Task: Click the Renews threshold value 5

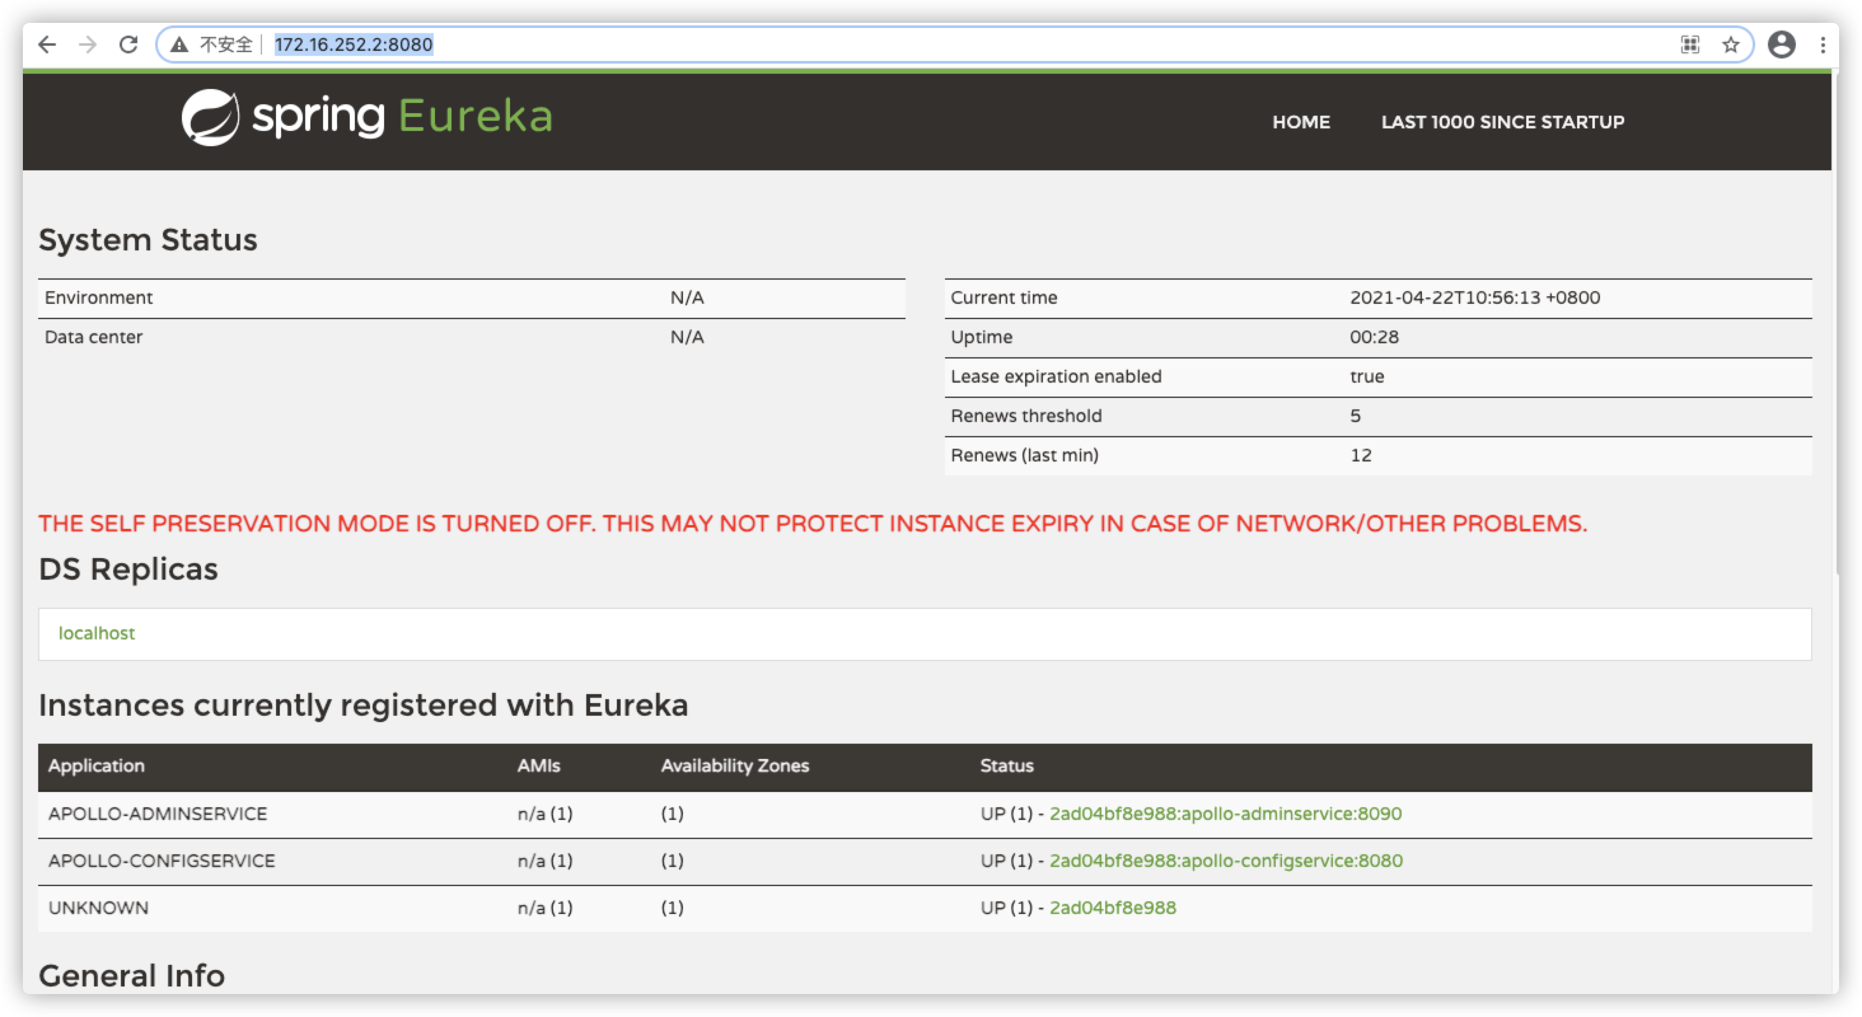Action: point(1355,416)
